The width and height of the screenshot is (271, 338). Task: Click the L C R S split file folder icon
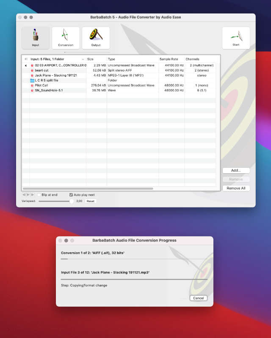click(32, 80)
